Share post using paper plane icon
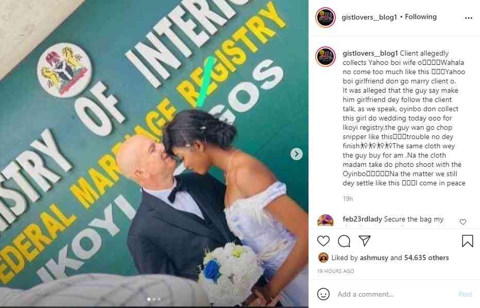The image size is (480, 308). (x=365, y=241)
